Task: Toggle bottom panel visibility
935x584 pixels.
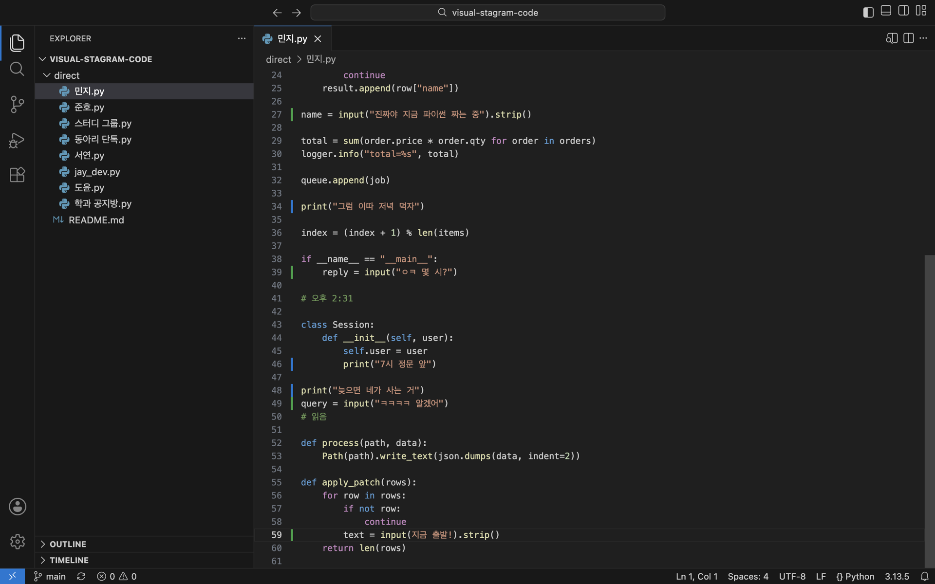Action: click(886, 11)
